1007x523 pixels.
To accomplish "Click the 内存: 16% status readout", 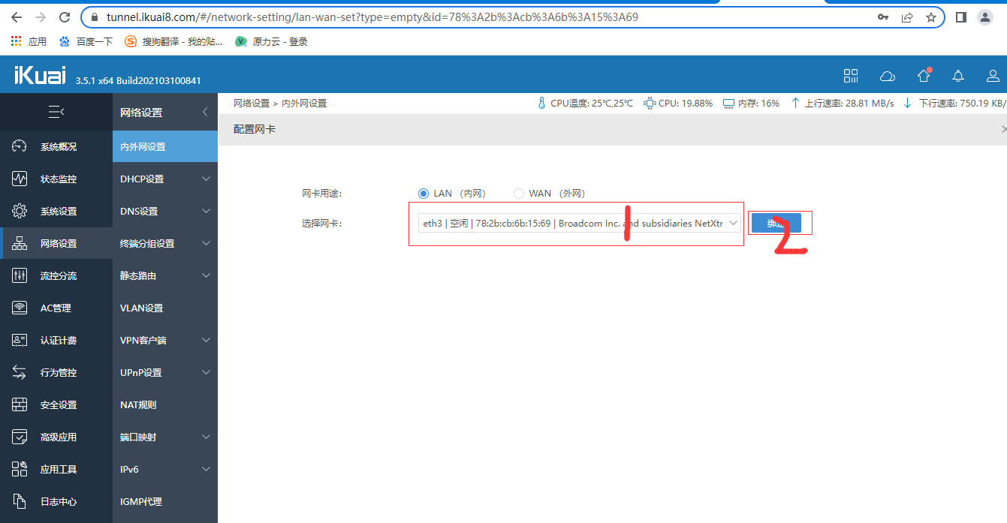I will click(x=751, y=104).
